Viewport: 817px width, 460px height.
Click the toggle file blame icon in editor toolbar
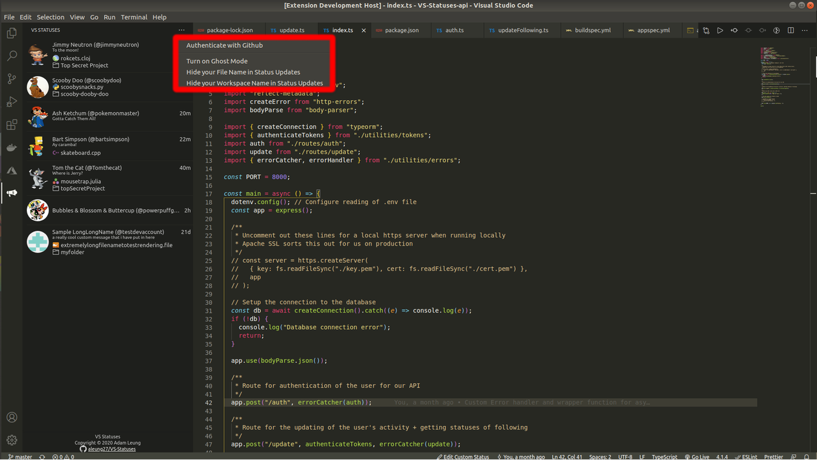777,30
